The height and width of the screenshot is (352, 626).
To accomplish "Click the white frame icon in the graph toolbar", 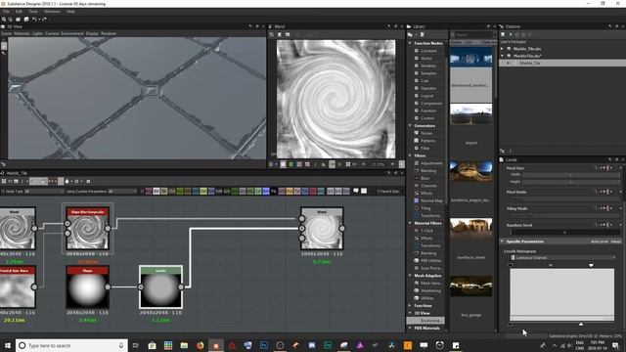I will click(364, 192).
